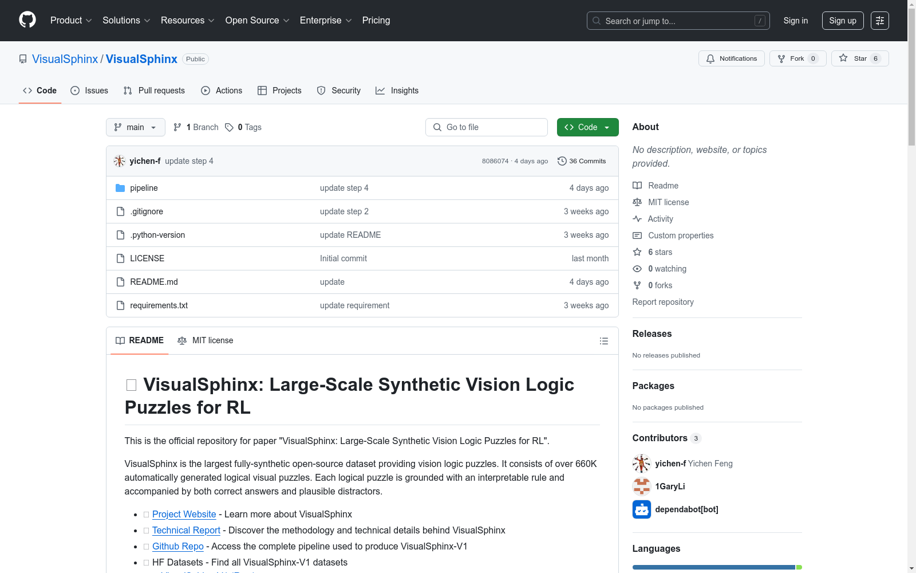Click yichen-f contributor avatar in sidebar
Viewport: 916px width, 573px height.
pyautogui.click(x=642, y=464)
